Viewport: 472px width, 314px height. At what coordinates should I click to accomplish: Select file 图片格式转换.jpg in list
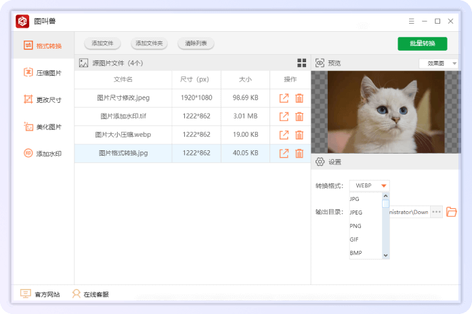click(x=123, y=153)
